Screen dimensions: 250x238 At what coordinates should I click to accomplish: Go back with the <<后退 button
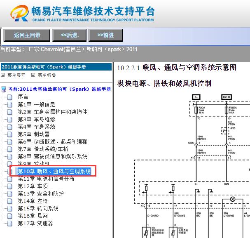tap(69, 35)
